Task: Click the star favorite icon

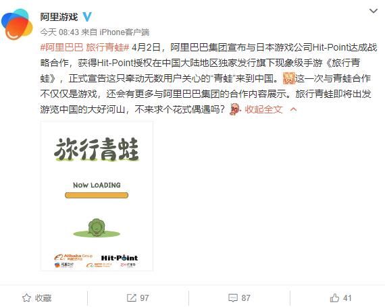Action: click(26, 298)
